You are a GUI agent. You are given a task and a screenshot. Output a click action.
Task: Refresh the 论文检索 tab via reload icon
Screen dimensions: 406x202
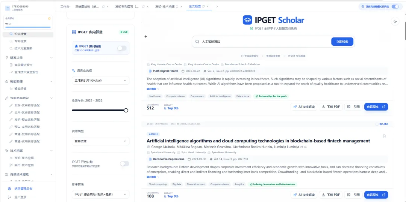[x=203, y=6]
